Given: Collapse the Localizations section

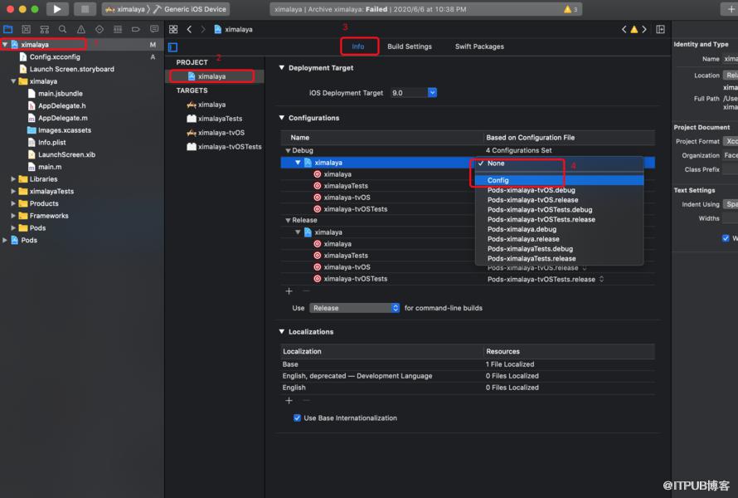Looking at the screenshot, I should [x=281, y=332].
